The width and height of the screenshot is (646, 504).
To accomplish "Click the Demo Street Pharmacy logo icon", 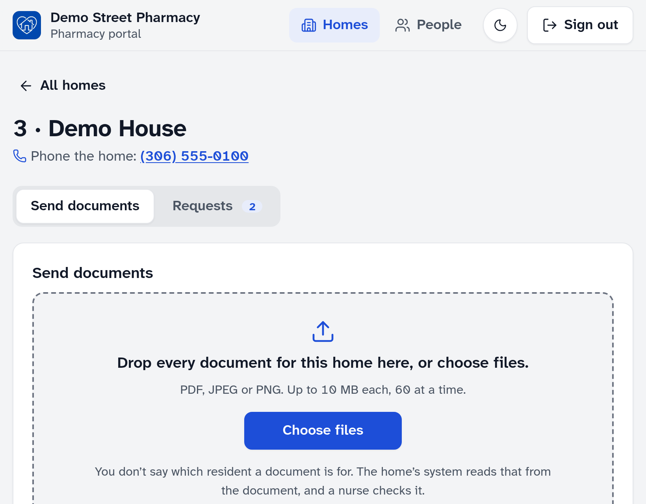I will tap(27, 25).
